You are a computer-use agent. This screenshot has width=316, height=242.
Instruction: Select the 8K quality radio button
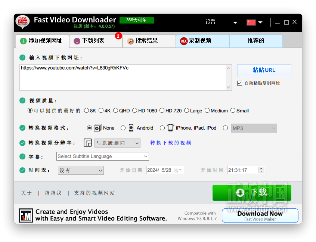[86, 111]
